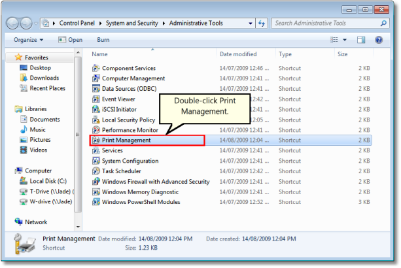This screenshot has width=401, height=268.
Task: Open the address bar history dropdown
Action: [251, 24]
